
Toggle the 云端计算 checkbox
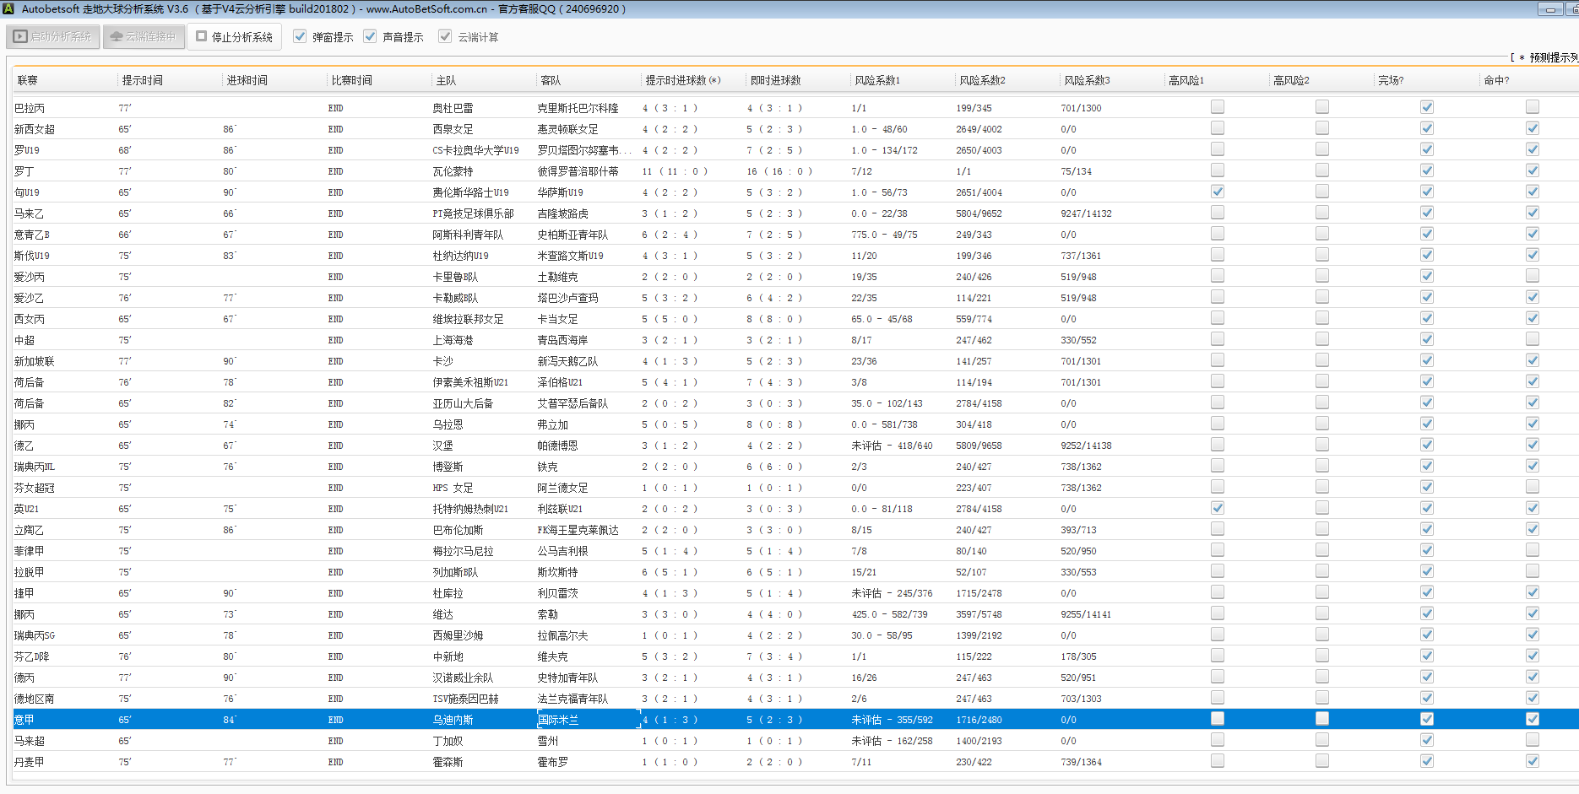coord(445,37)
